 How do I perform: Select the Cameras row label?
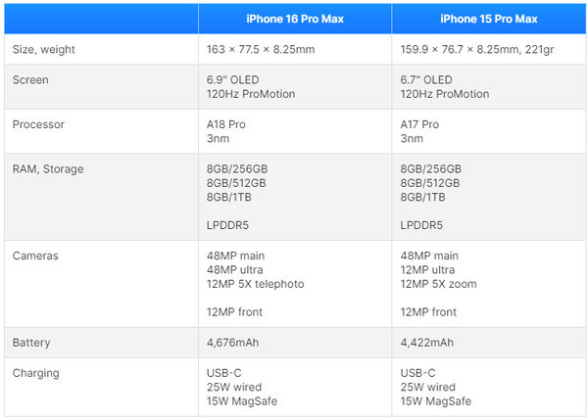pos(35,256)
